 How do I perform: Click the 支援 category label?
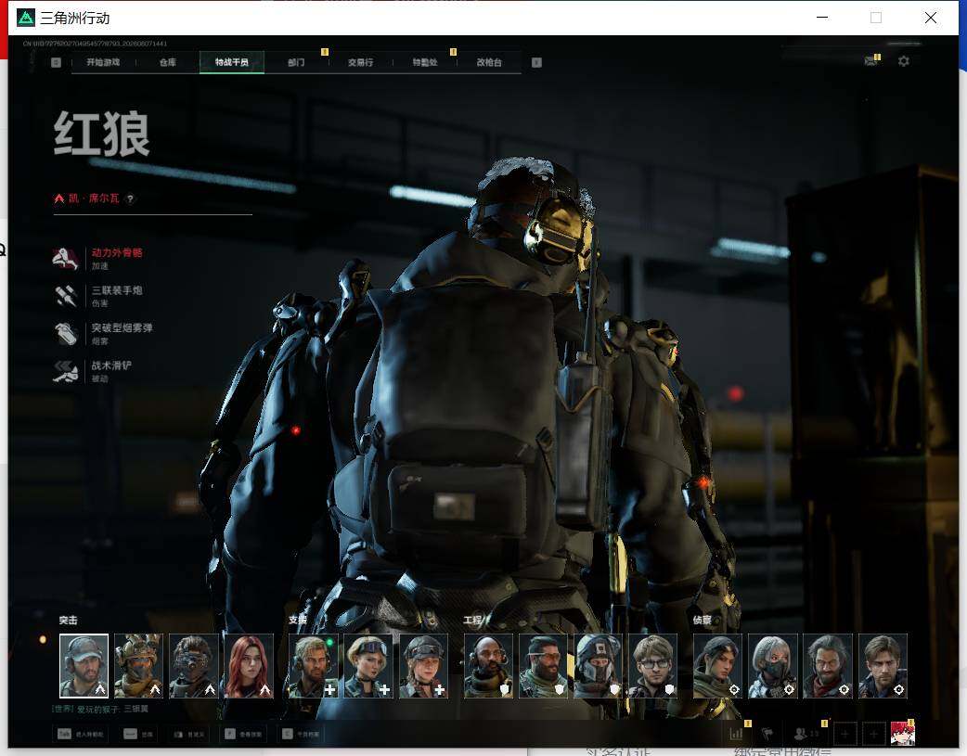(x=297, y=621)
